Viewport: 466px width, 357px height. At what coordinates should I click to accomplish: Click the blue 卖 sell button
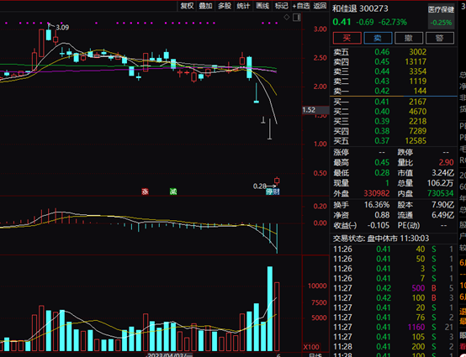pos(378,38)
